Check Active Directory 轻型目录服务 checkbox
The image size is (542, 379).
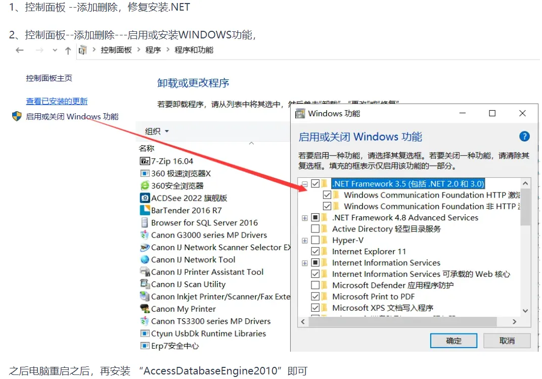[315, 229]
